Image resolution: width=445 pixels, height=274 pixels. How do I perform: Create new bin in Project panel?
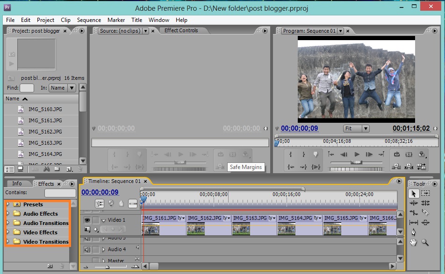(x=57, y=169)
